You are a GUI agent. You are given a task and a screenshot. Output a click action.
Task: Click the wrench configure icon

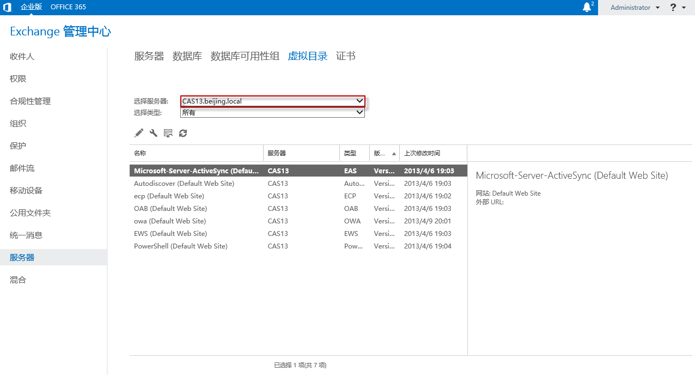click(x=153, y=133)
